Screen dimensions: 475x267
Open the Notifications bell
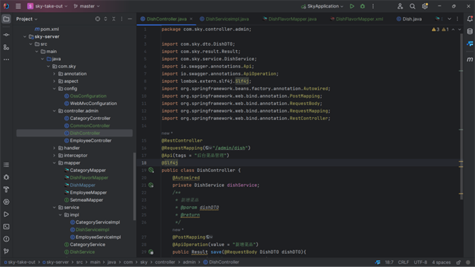coord(470,19)
